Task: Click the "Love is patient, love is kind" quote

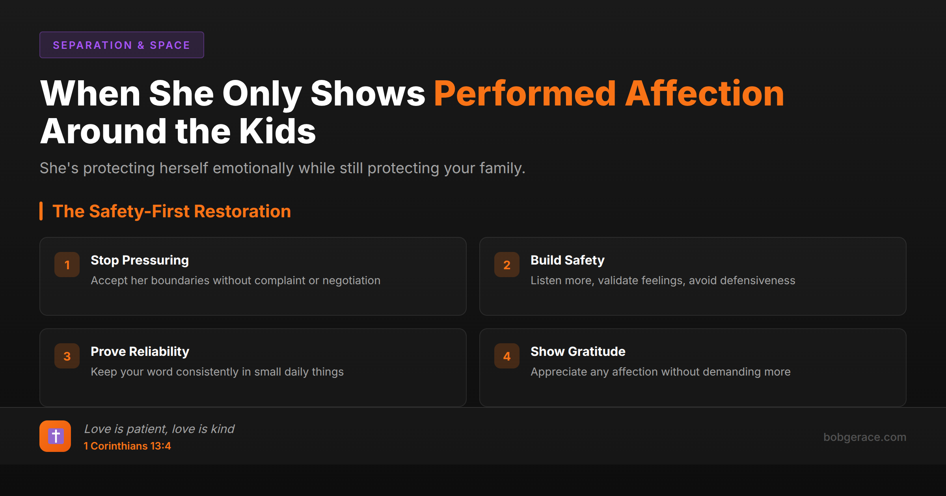Action: pos(159,429)
